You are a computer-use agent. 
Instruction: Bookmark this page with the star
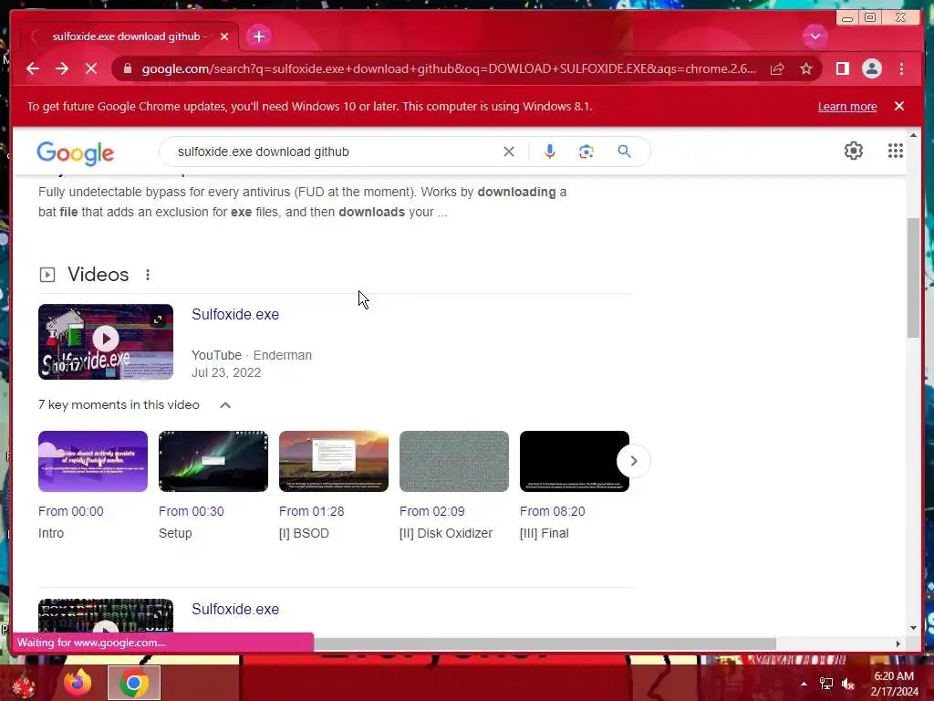(x=806, y=69)
